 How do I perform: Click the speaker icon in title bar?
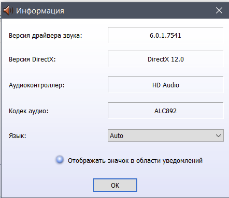8,10
